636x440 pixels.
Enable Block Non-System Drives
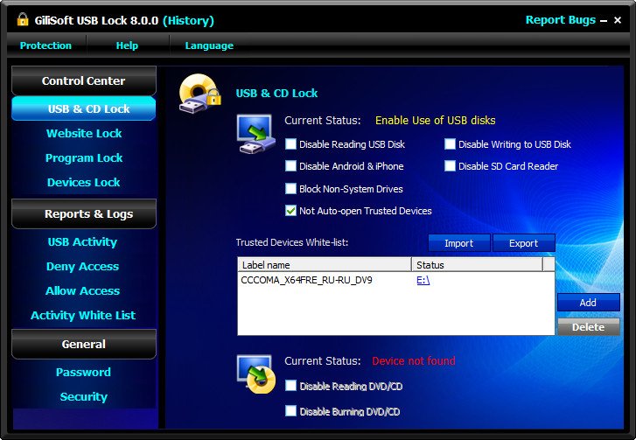pos(290,189)
